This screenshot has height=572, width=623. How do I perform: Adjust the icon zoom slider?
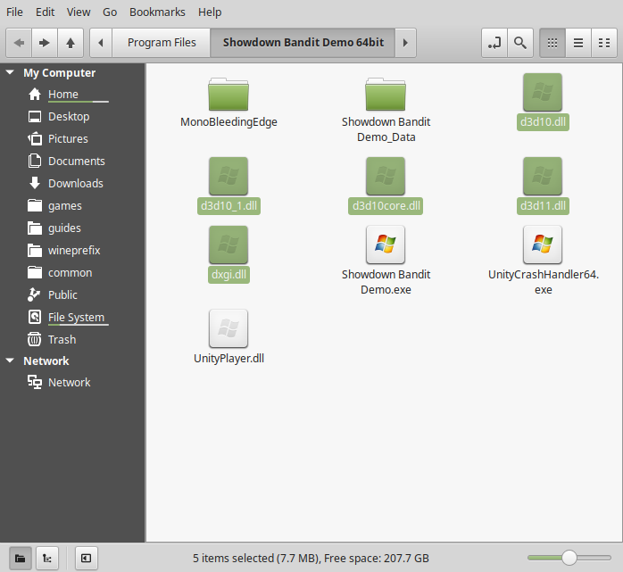click(569, 558)
